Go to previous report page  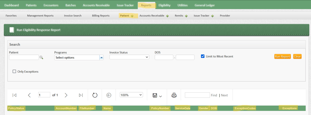(x=29, y=95)
